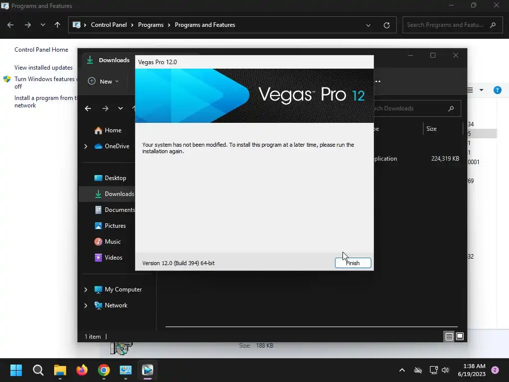Refresh the Programs and Features list
Screen dimensions: 509x382
[387, 25]
